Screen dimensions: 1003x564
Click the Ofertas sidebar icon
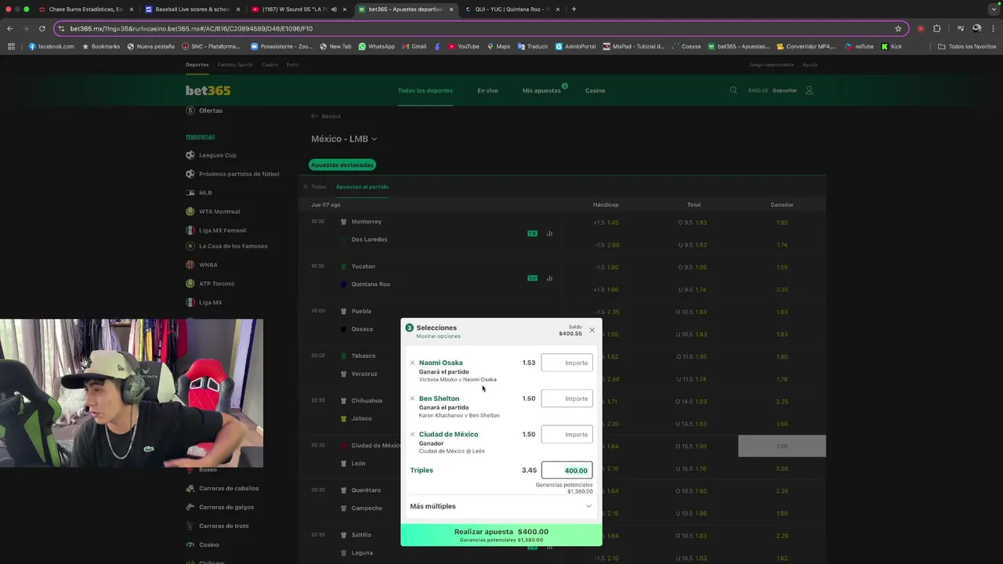click(x=190, y=110)
